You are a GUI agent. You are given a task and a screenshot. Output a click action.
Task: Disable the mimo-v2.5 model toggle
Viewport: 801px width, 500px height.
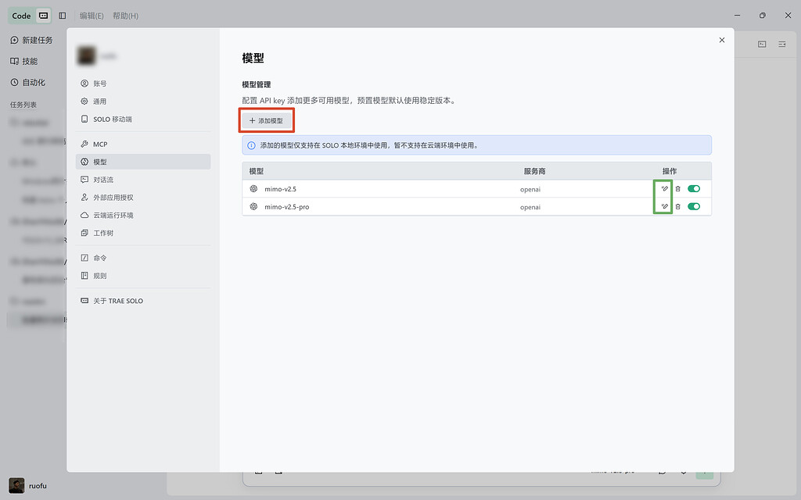click(x=694, y=189)
